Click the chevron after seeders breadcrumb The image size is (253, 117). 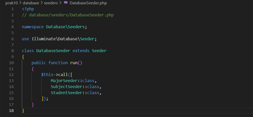[x=60, y=3]
